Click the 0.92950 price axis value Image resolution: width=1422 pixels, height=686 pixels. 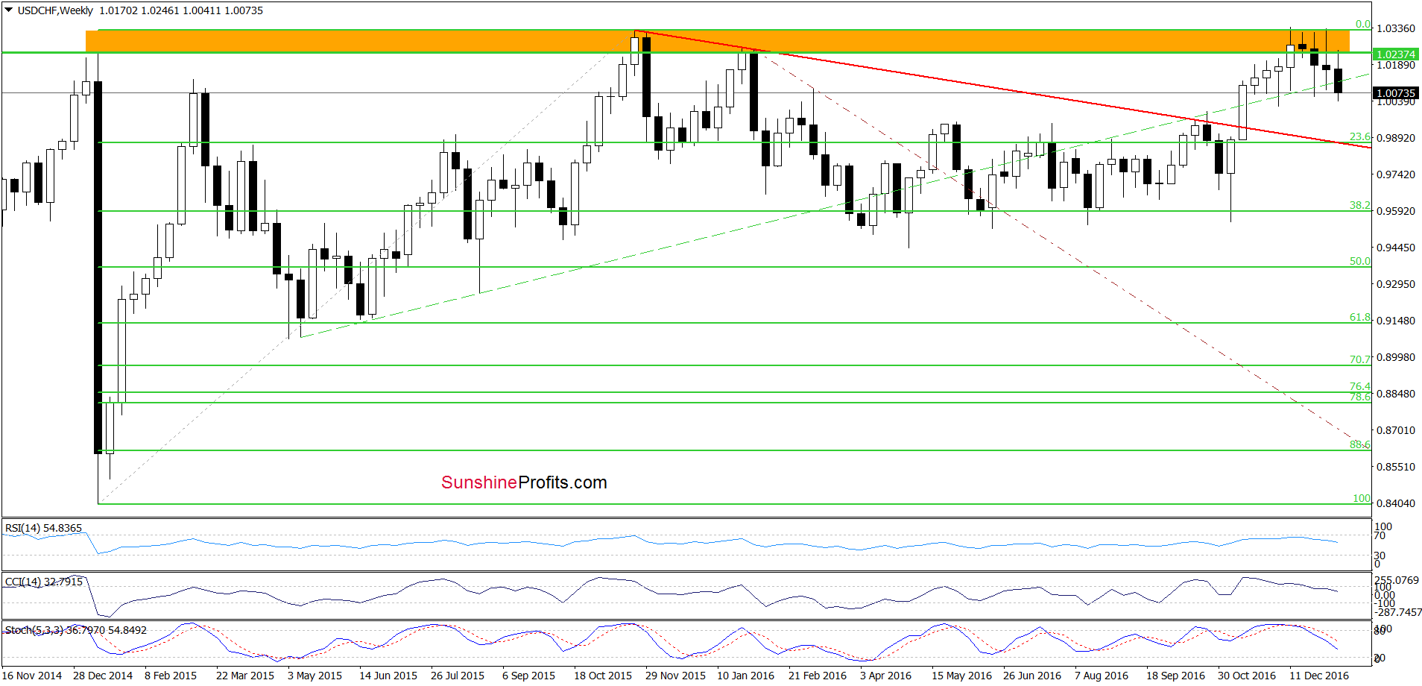click(x=1396, y=284)
